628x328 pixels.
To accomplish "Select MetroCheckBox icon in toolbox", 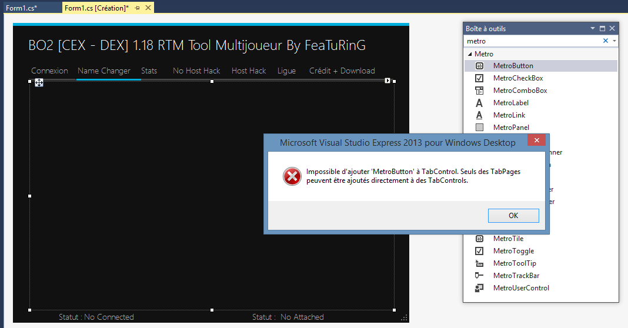I will [x=479, y=78].
